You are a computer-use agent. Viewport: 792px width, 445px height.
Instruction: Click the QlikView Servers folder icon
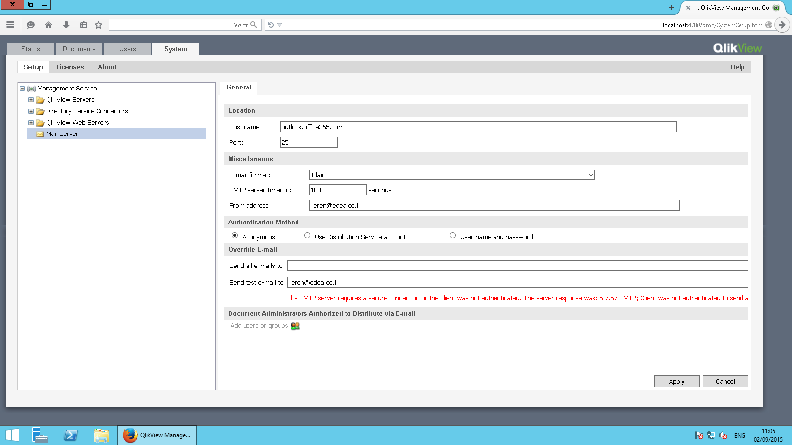tap(40, 100)
